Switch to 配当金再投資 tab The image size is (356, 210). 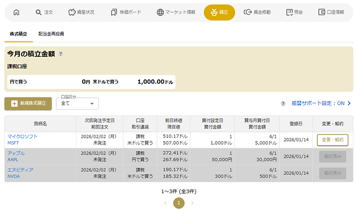(x=51, y=34)
